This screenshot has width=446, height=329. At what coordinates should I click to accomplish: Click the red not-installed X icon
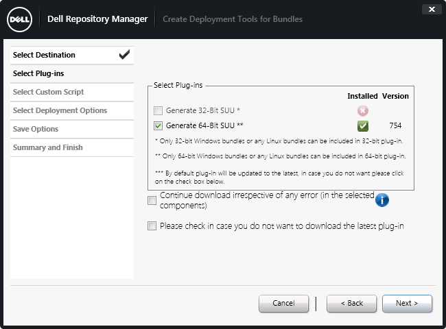[x=362, y=110]
